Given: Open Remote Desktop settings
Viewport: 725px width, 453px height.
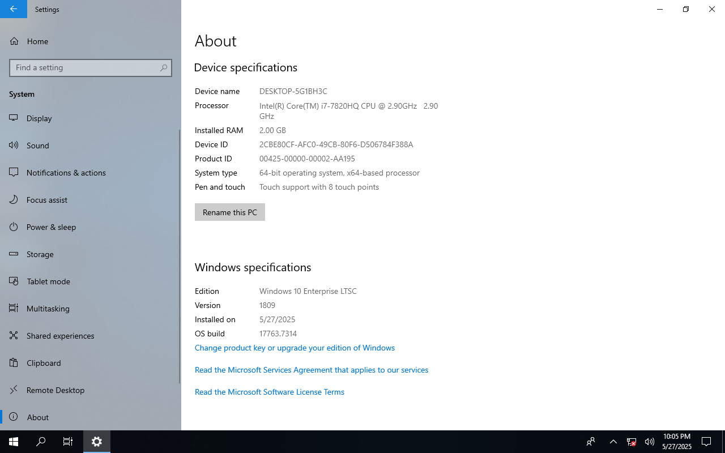Looking at the screenshot, I should point(91,390).
